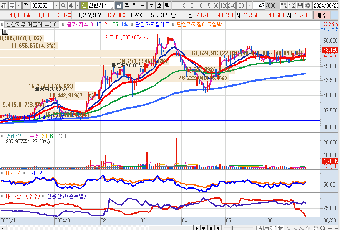Screen dimensions: 340x230
Task: Toggle the 단일가지정예고 indicator marker
Action: [x=132, y=25]
